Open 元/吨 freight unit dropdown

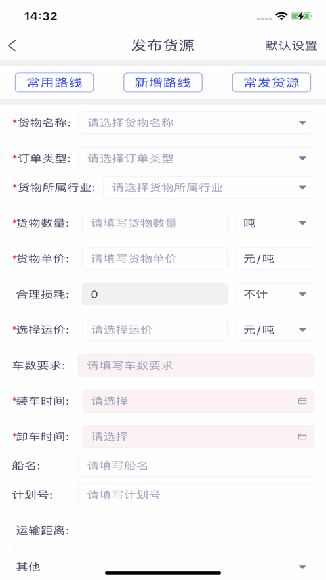pyautogui.click(x=275, y=330)
